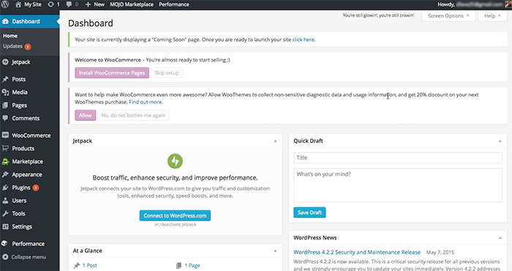Click the Allow button
Screen dimensions: 512x271
point(86,116)
